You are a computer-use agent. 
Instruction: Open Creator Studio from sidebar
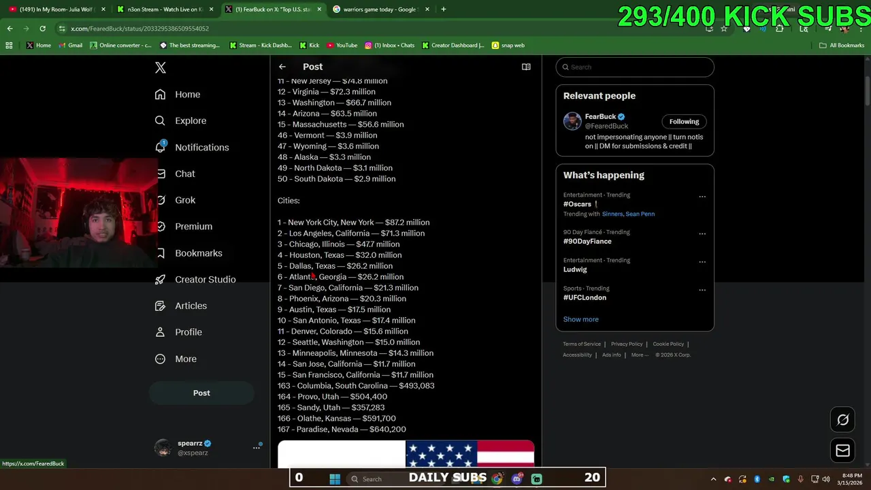point(195,279)
